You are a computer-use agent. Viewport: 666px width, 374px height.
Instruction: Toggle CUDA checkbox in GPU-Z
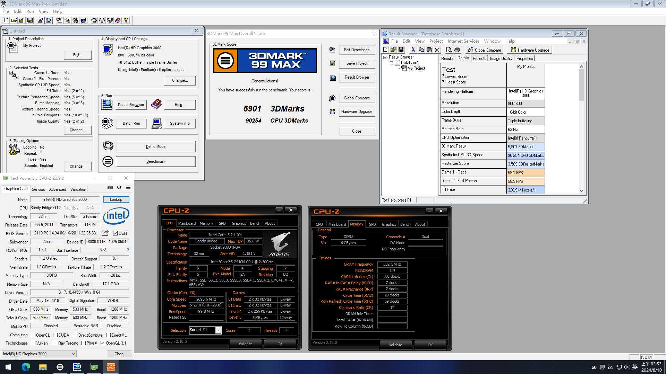click(55, 335)
